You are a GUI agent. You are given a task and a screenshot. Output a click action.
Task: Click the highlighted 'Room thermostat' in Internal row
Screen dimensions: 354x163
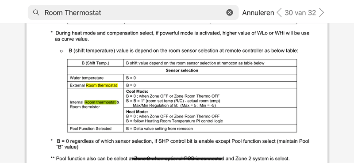(x=100, y=102)
